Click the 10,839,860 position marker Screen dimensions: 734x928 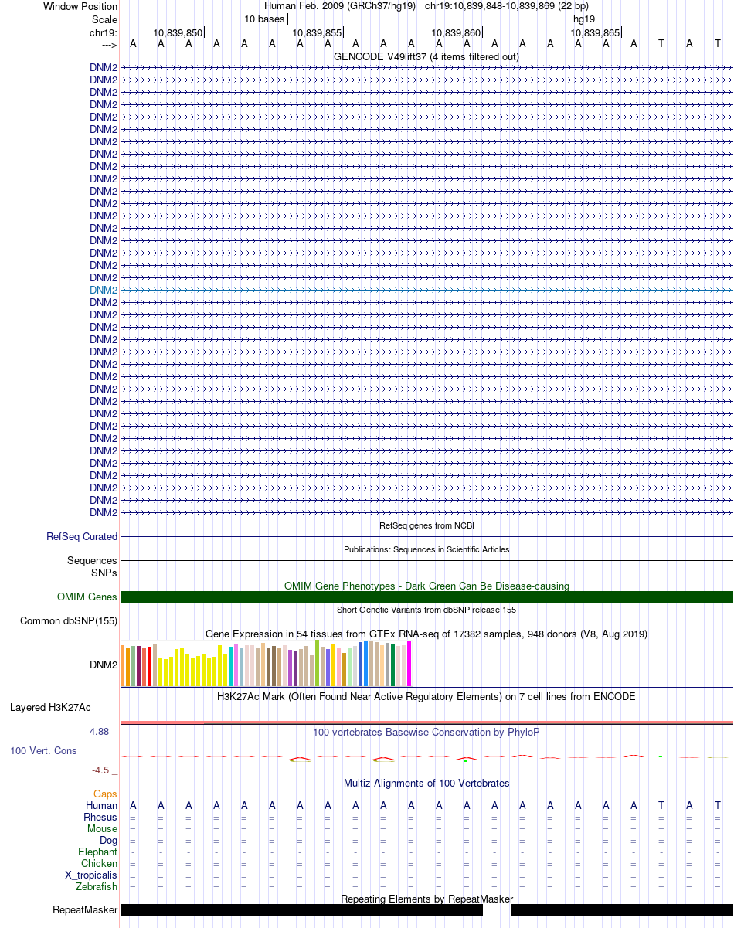457,32
